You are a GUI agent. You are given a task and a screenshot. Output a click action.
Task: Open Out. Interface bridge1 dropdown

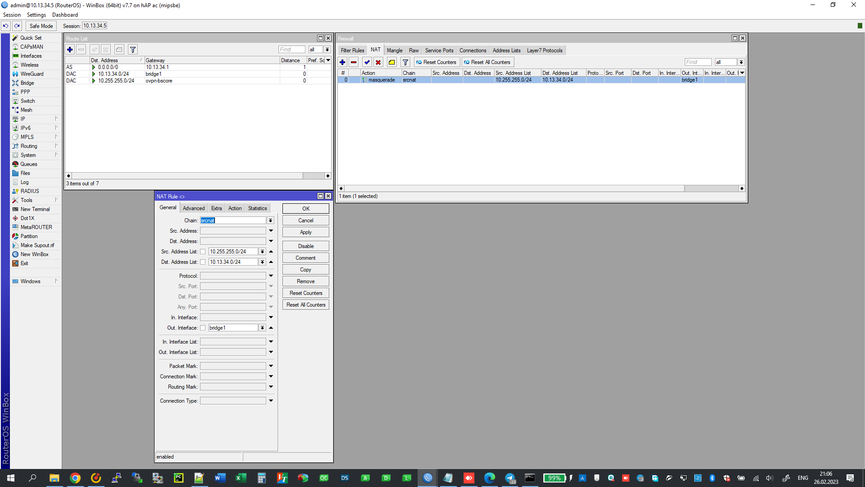tap(262, 328)
